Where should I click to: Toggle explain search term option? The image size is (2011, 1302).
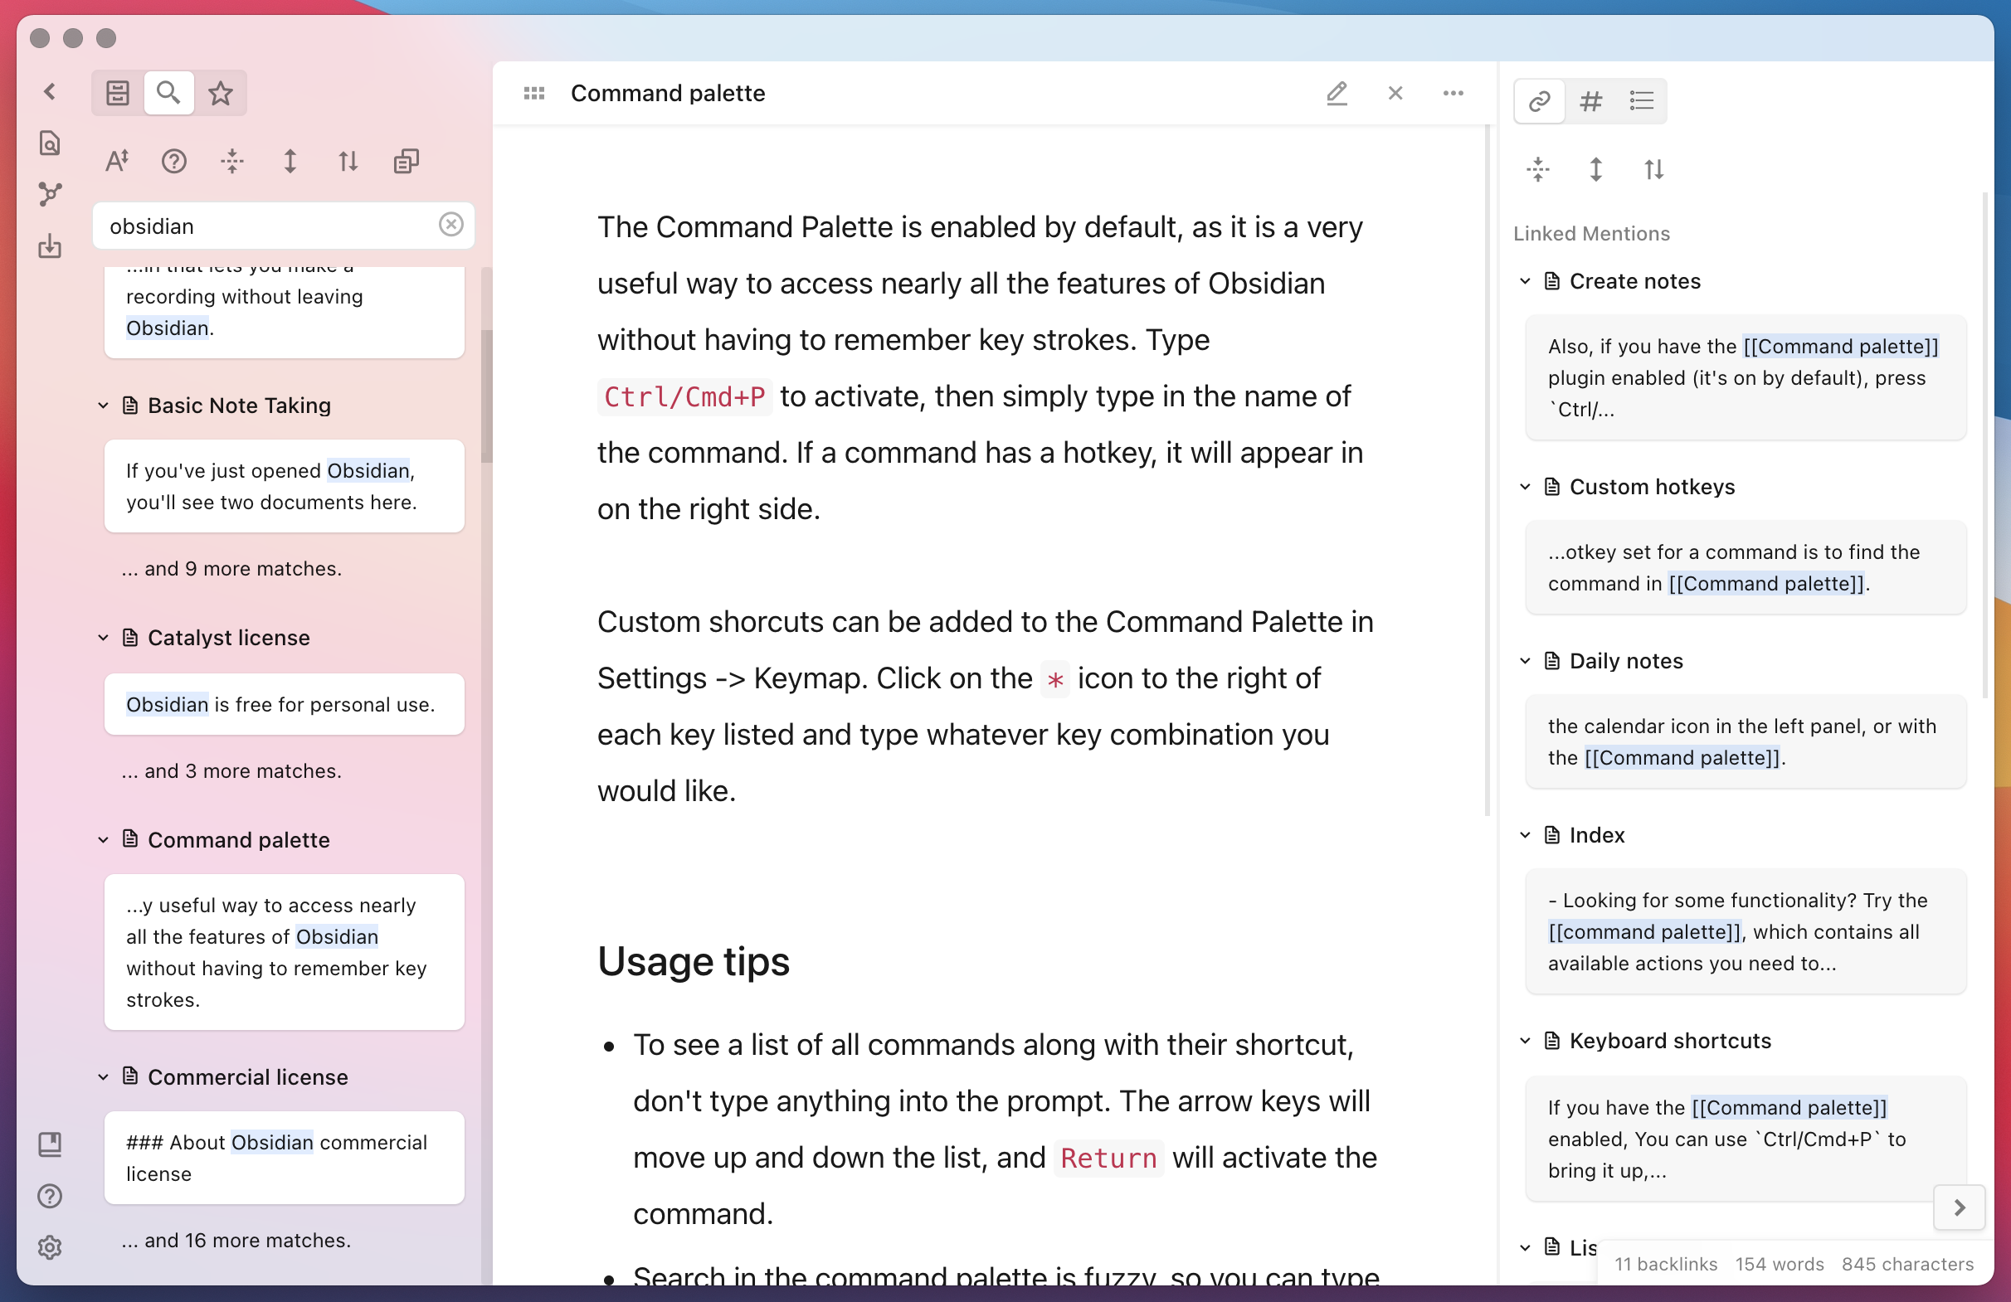click(x=174, y=160)
